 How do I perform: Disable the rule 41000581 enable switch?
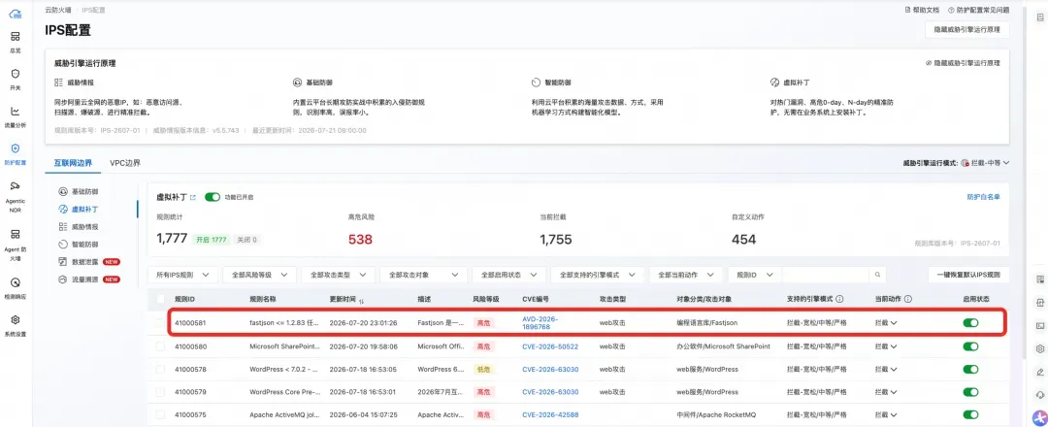point(970,323)
